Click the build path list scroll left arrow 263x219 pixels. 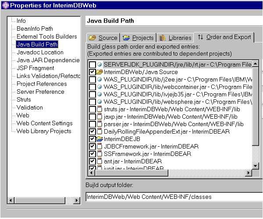(92, 173)
